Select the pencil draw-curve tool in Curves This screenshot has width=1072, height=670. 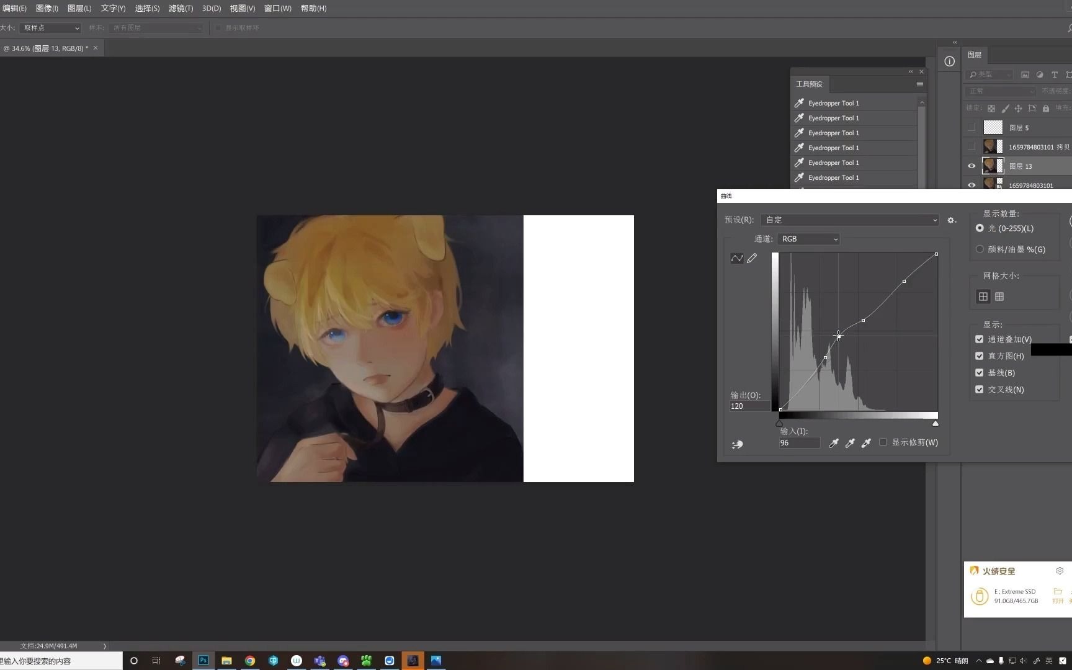coord(752,258)
